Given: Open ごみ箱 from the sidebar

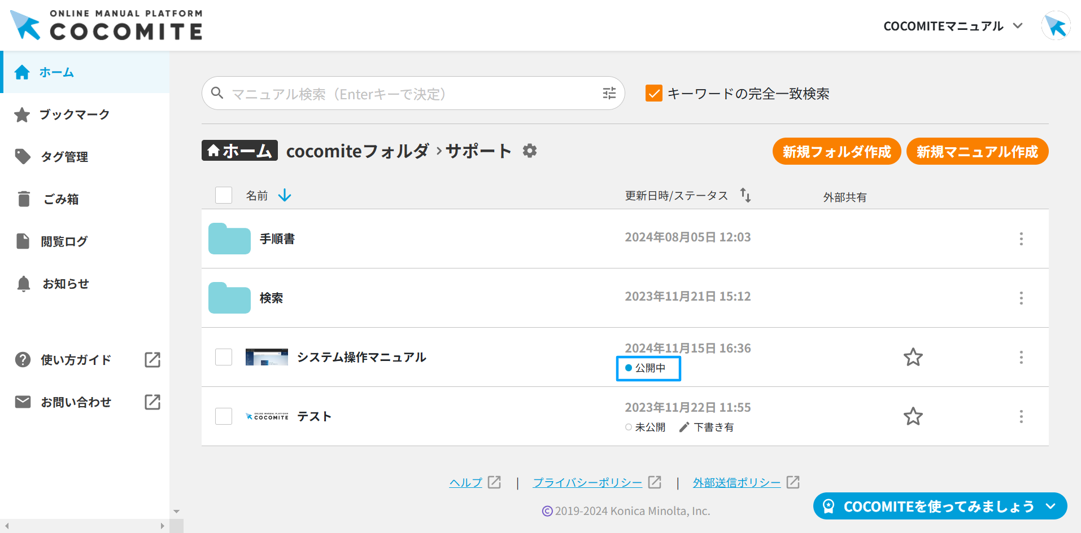Looking at the screenshot, I should point(61,199).
